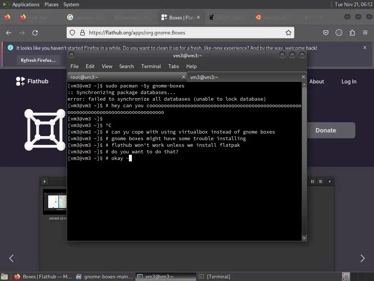Open the Firefox extensions puzzle icon
The image size is (374, 281).
pos(352,33)
